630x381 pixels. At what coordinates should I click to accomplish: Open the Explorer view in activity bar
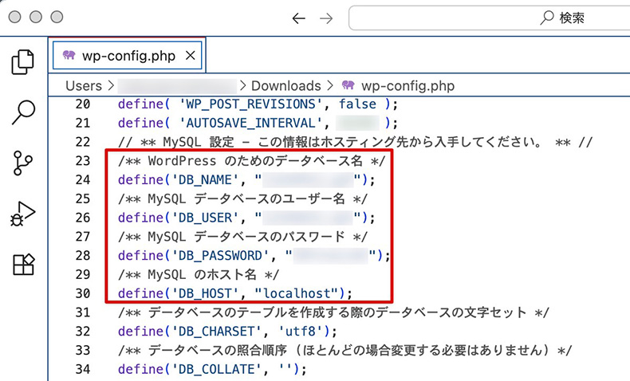(x=23, y=62)
